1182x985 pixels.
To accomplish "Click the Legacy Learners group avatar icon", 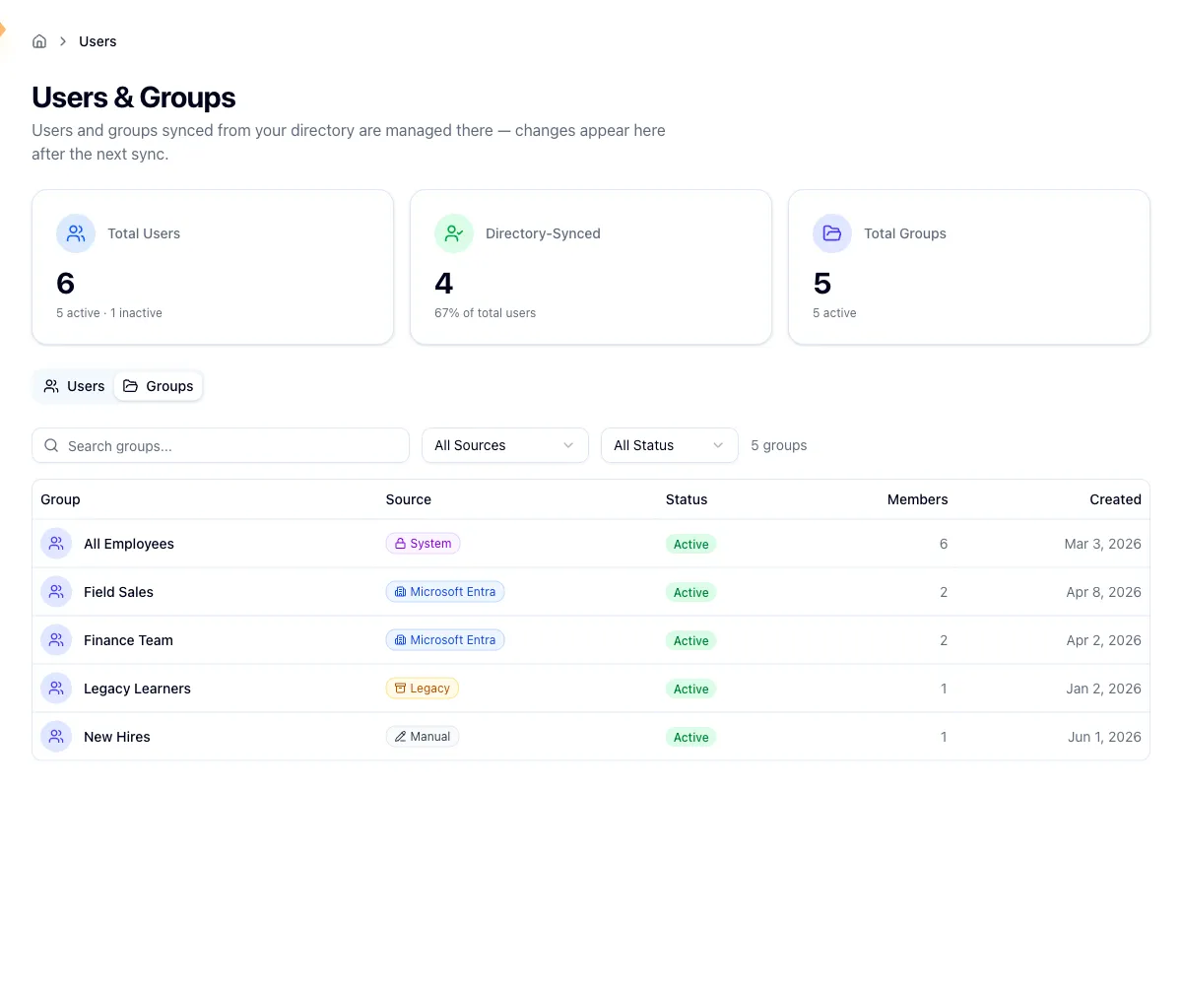I will coord(56,689).
